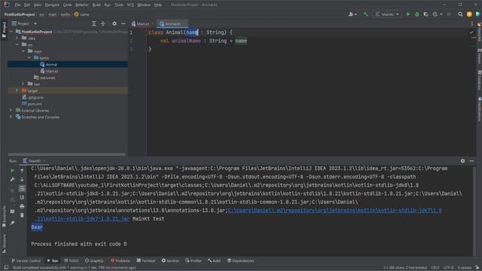The height and width of the screenshot is (271, 482).
Task: Open the Version Control tool window button
Action: click(26, 260)
